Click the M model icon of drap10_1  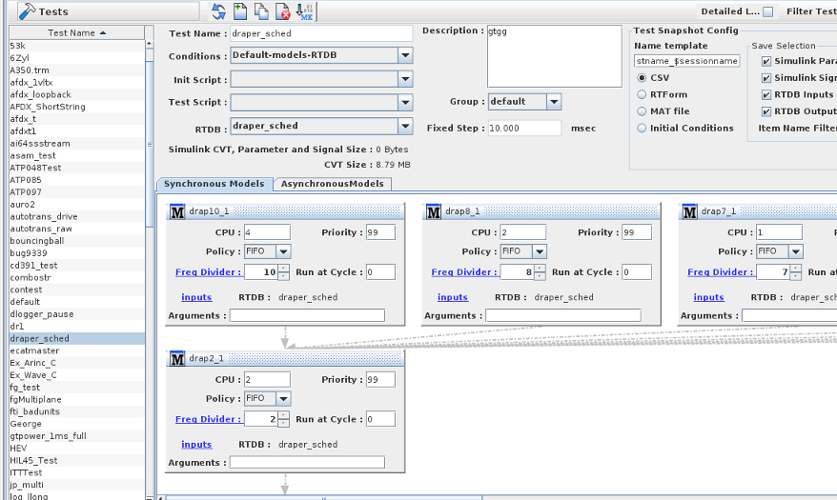(x=177, y=212)
